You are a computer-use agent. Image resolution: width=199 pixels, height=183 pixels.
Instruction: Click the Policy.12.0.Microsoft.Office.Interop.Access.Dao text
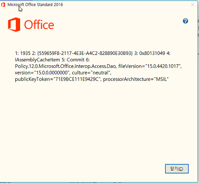coord(65,66)
